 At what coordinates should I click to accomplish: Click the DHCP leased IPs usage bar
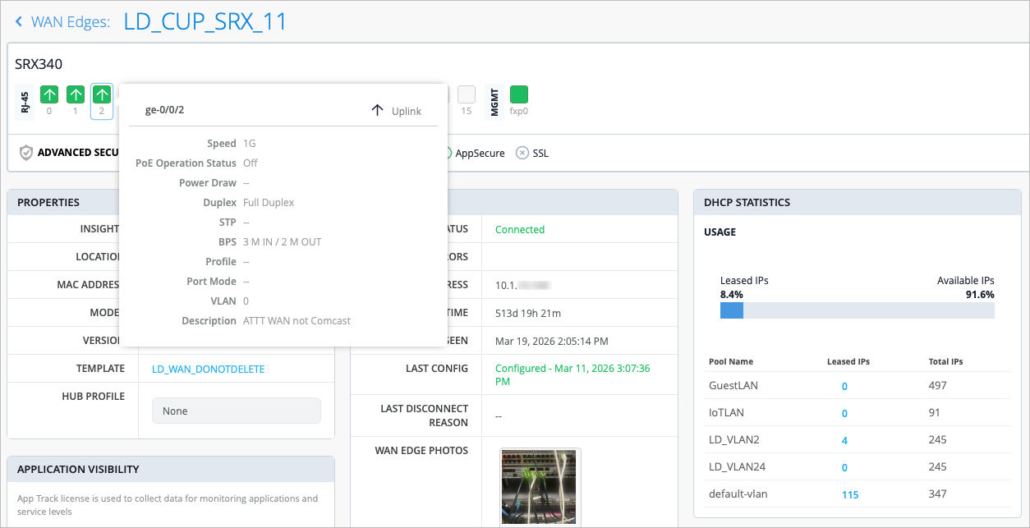pyautogui.click(x=857, y=310)
